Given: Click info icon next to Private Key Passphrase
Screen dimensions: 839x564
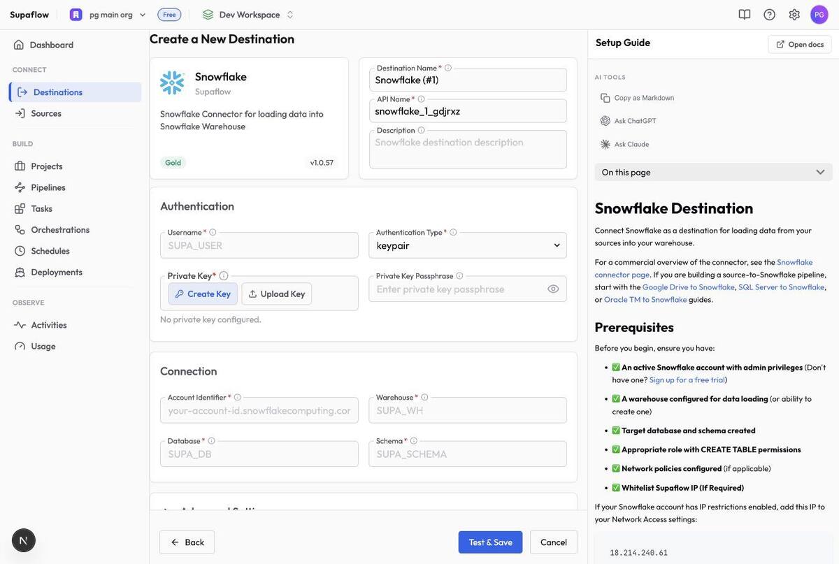Looking at the screenshot, I should [x=459, y=276].
